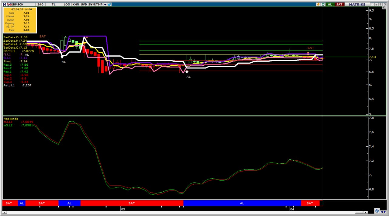Image resolution: width=389 pixels, height=216 pixels.
Task: Click the orange lightning bolt icon
Action: [x=318, y=5]
